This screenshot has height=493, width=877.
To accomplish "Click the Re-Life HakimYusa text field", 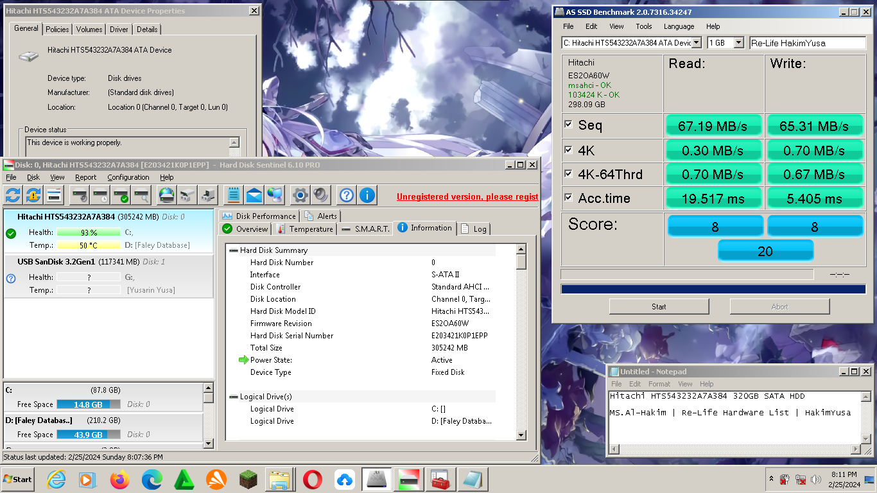I will pos(807,43).
